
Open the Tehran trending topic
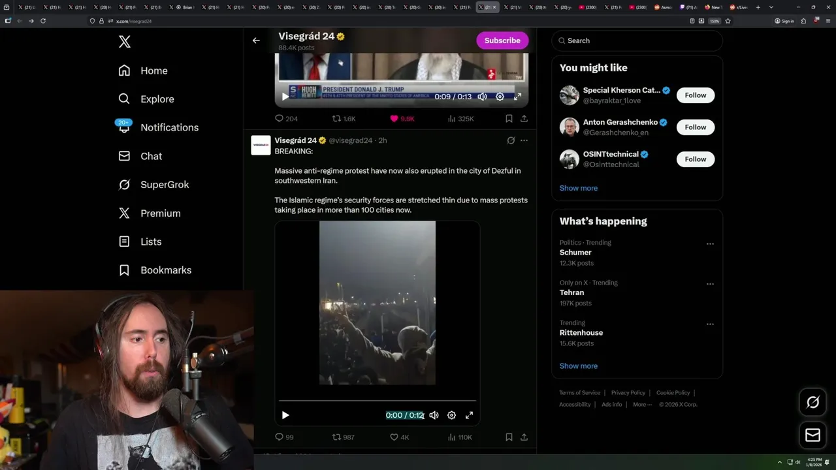(x=571, y=292)
